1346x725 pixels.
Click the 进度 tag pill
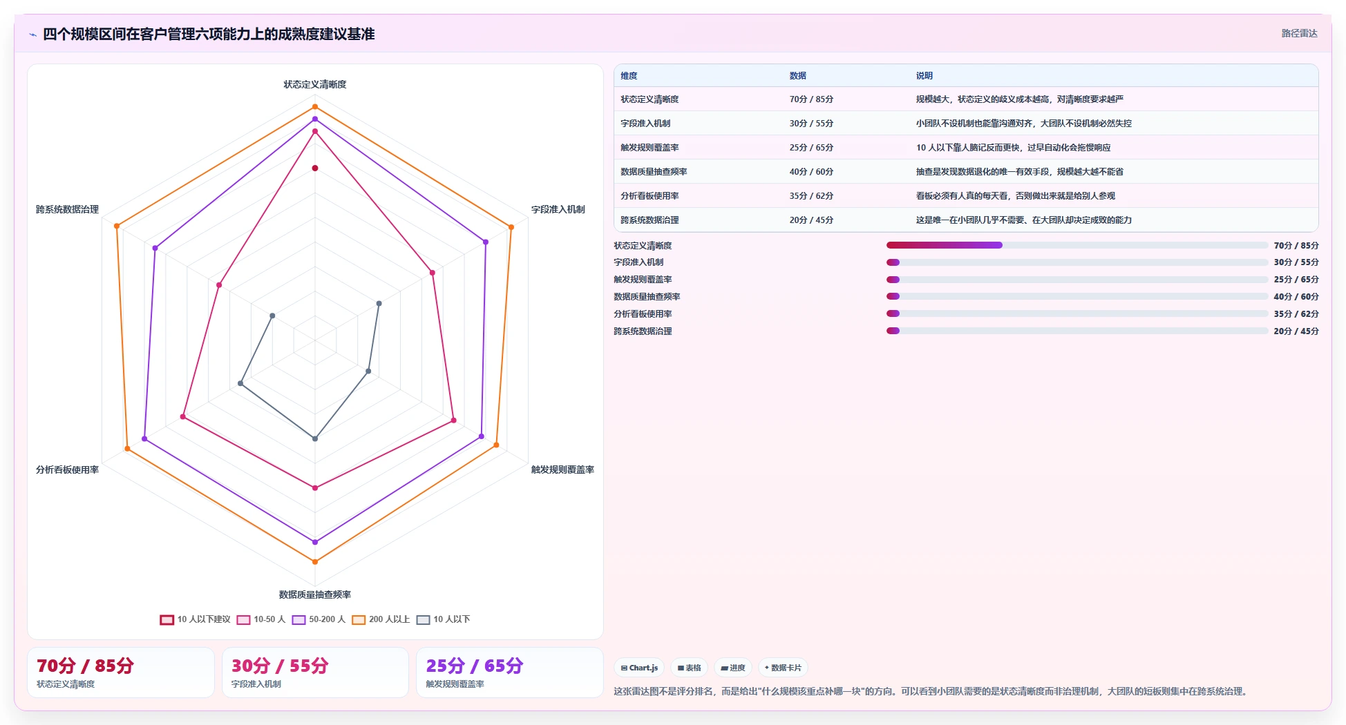click(733, 668)
